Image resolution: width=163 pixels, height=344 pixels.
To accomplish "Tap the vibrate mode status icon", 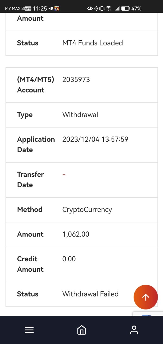I will 102,9.
